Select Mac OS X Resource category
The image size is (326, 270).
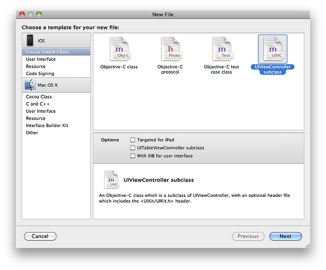(x=56, y=118)
